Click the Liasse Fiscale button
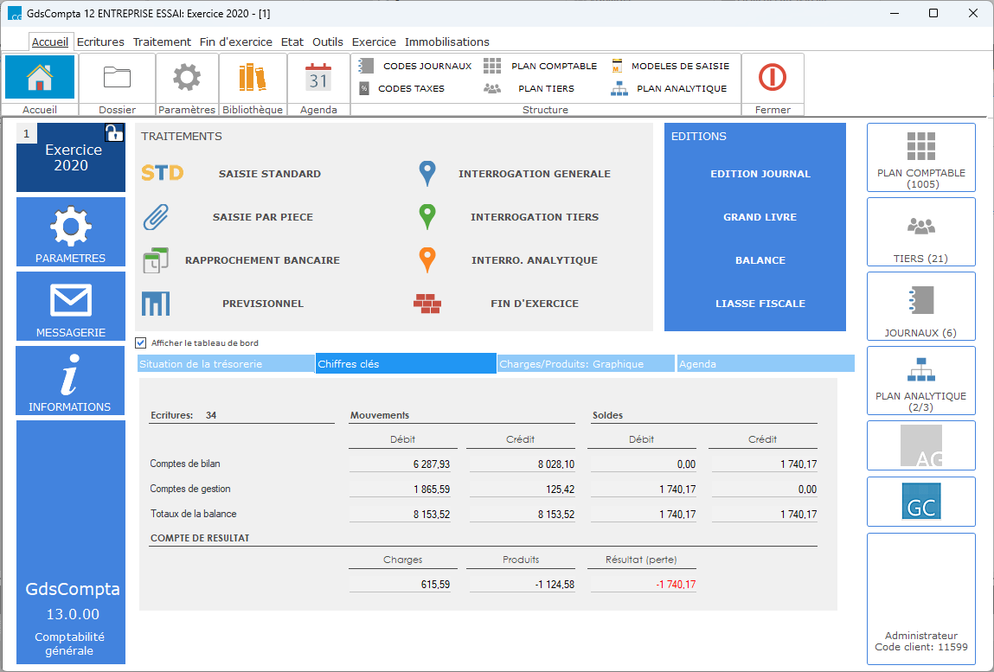This screenshot has height=672, width=994. click(x=760, y=304)
